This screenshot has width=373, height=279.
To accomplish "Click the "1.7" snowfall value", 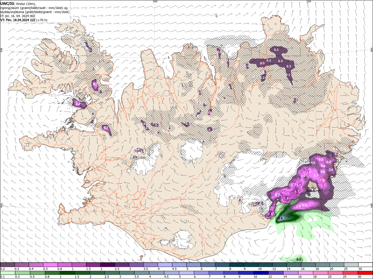I will [x=297, y=192].
